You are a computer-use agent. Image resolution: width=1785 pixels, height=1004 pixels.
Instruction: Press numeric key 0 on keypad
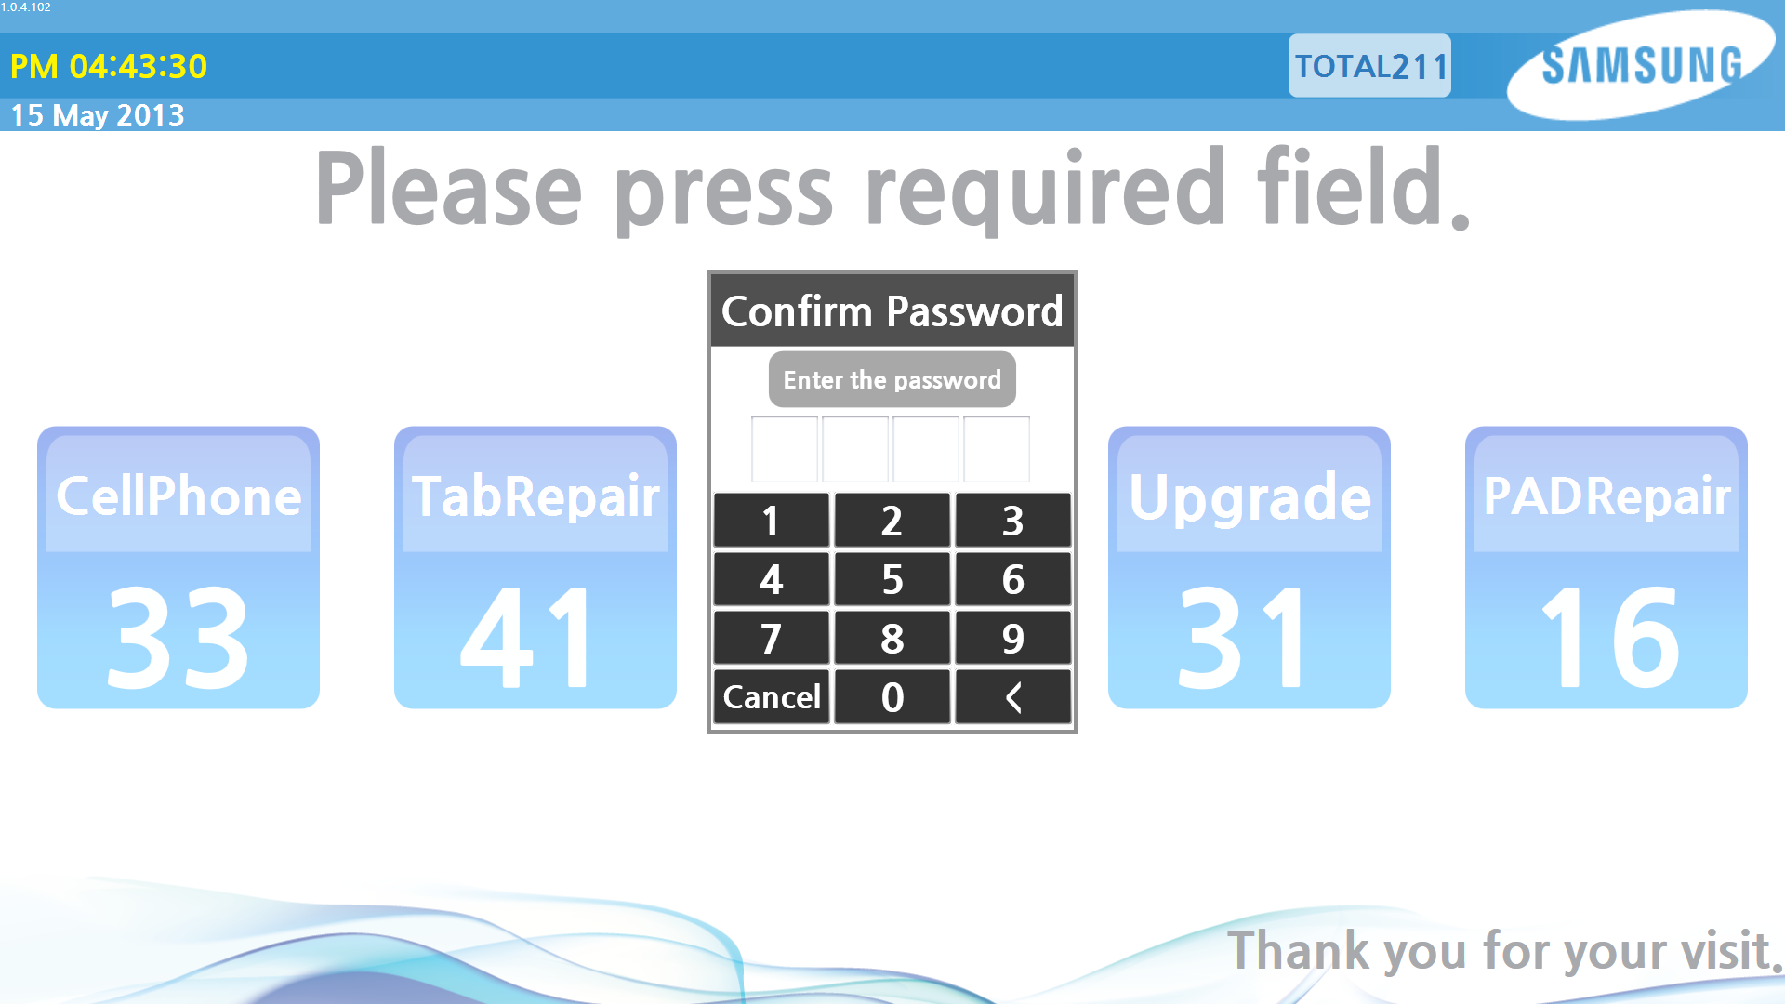[892, 696]
